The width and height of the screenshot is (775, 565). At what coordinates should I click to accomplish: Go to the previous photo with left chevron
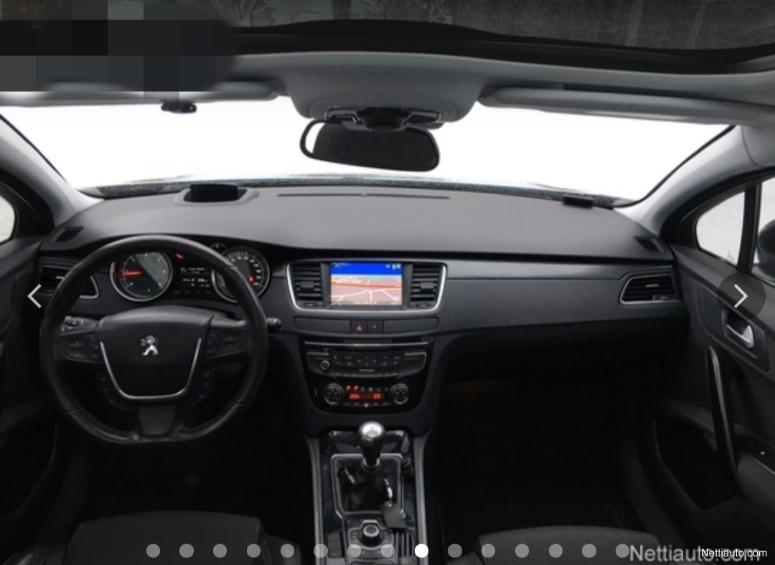(x=34, y=296)
